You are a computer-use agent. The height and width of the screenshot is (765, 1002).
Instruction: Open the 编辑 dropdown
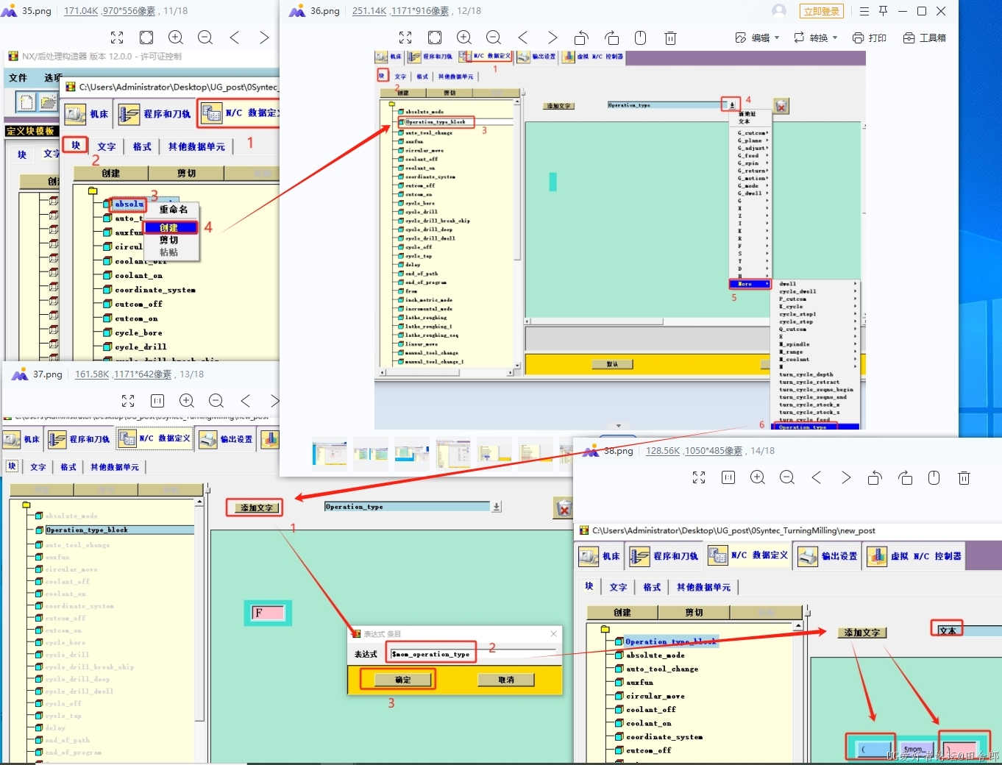click(757, 38)
